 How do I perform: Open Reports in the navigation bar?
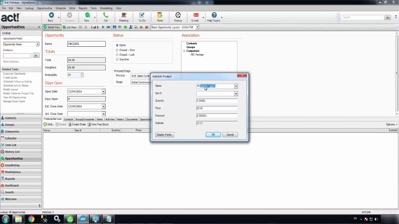coord(21,179)
